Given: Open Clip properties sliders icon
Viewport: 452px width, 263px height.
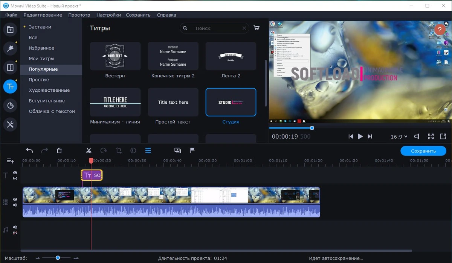Looking at the screenshot, I should (x=148, y=151).
